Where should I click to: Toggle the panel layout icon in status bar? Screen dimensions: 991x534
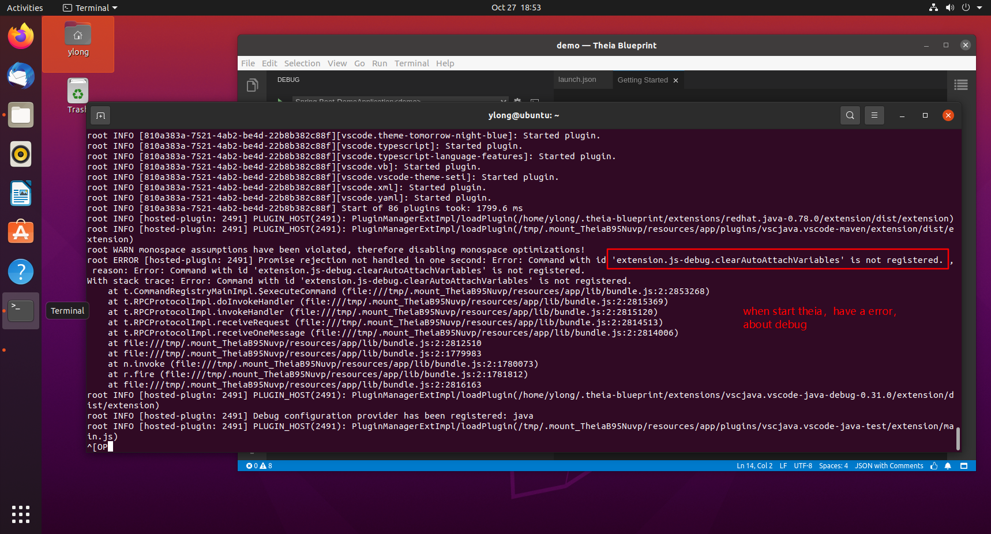pos(963,466)
